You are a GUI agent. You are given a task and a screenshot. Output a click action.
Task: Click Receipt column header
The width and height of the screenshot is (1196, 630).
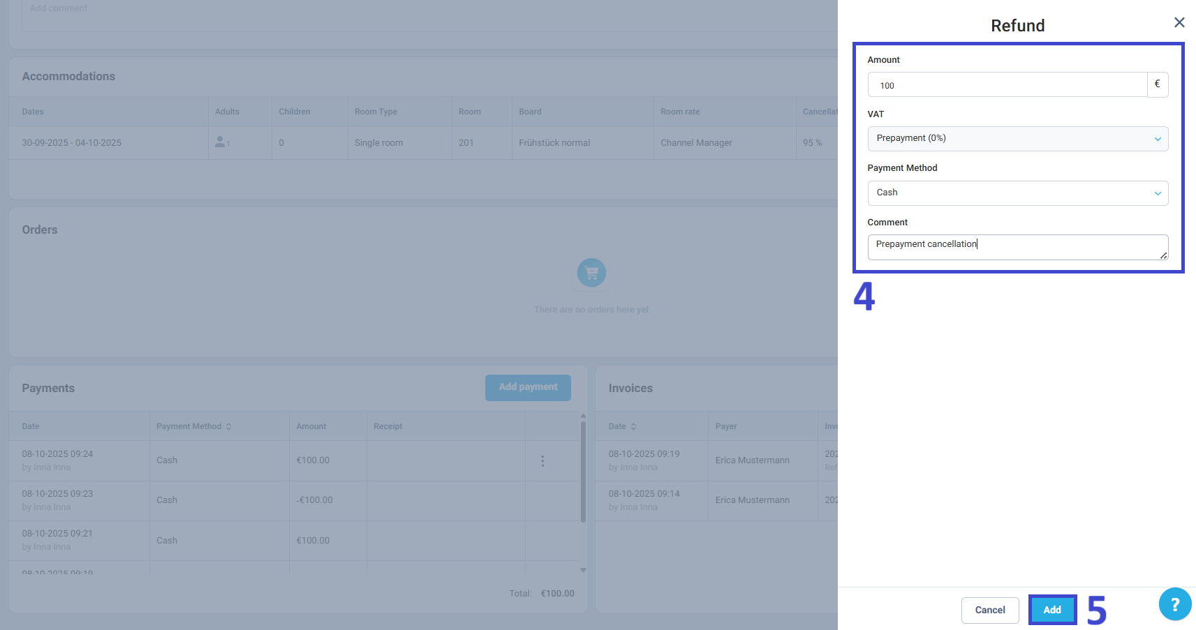point(387,426)
